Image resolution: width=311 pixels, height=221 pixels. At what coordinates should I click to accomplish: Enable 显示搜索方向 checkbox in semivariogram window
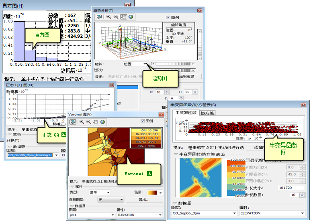point(248,160)
